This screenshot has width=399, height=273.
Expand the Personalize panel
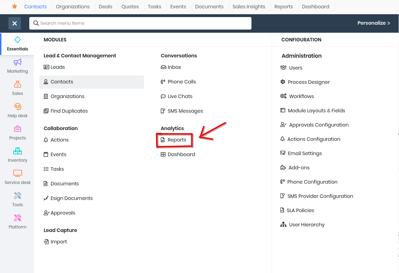pos(374,23)
